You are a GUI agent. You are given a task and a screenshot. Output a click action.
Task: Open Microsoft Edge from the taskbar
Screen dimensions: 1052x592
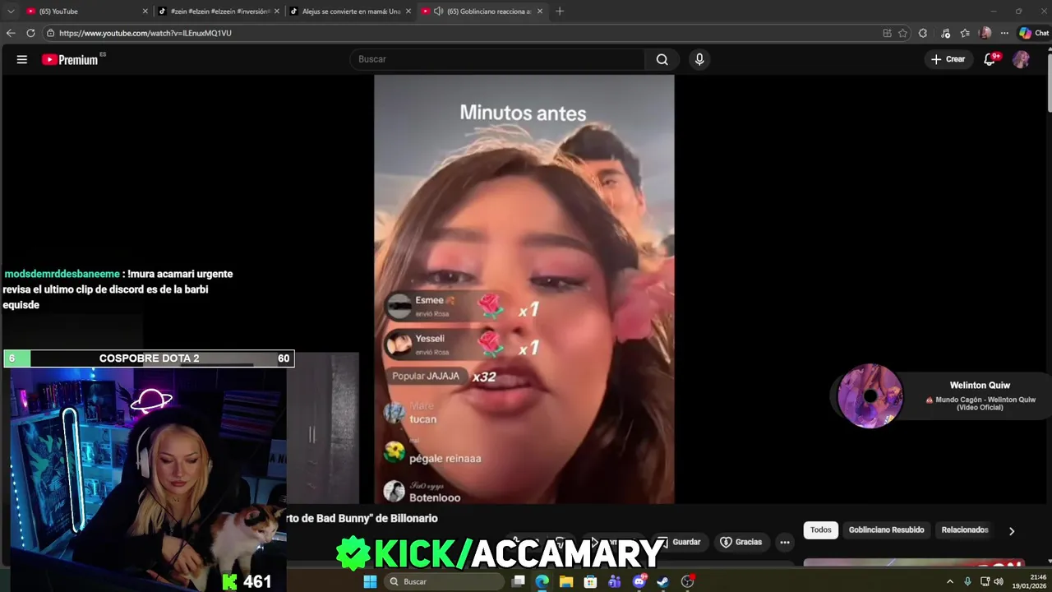pos(542,581)
